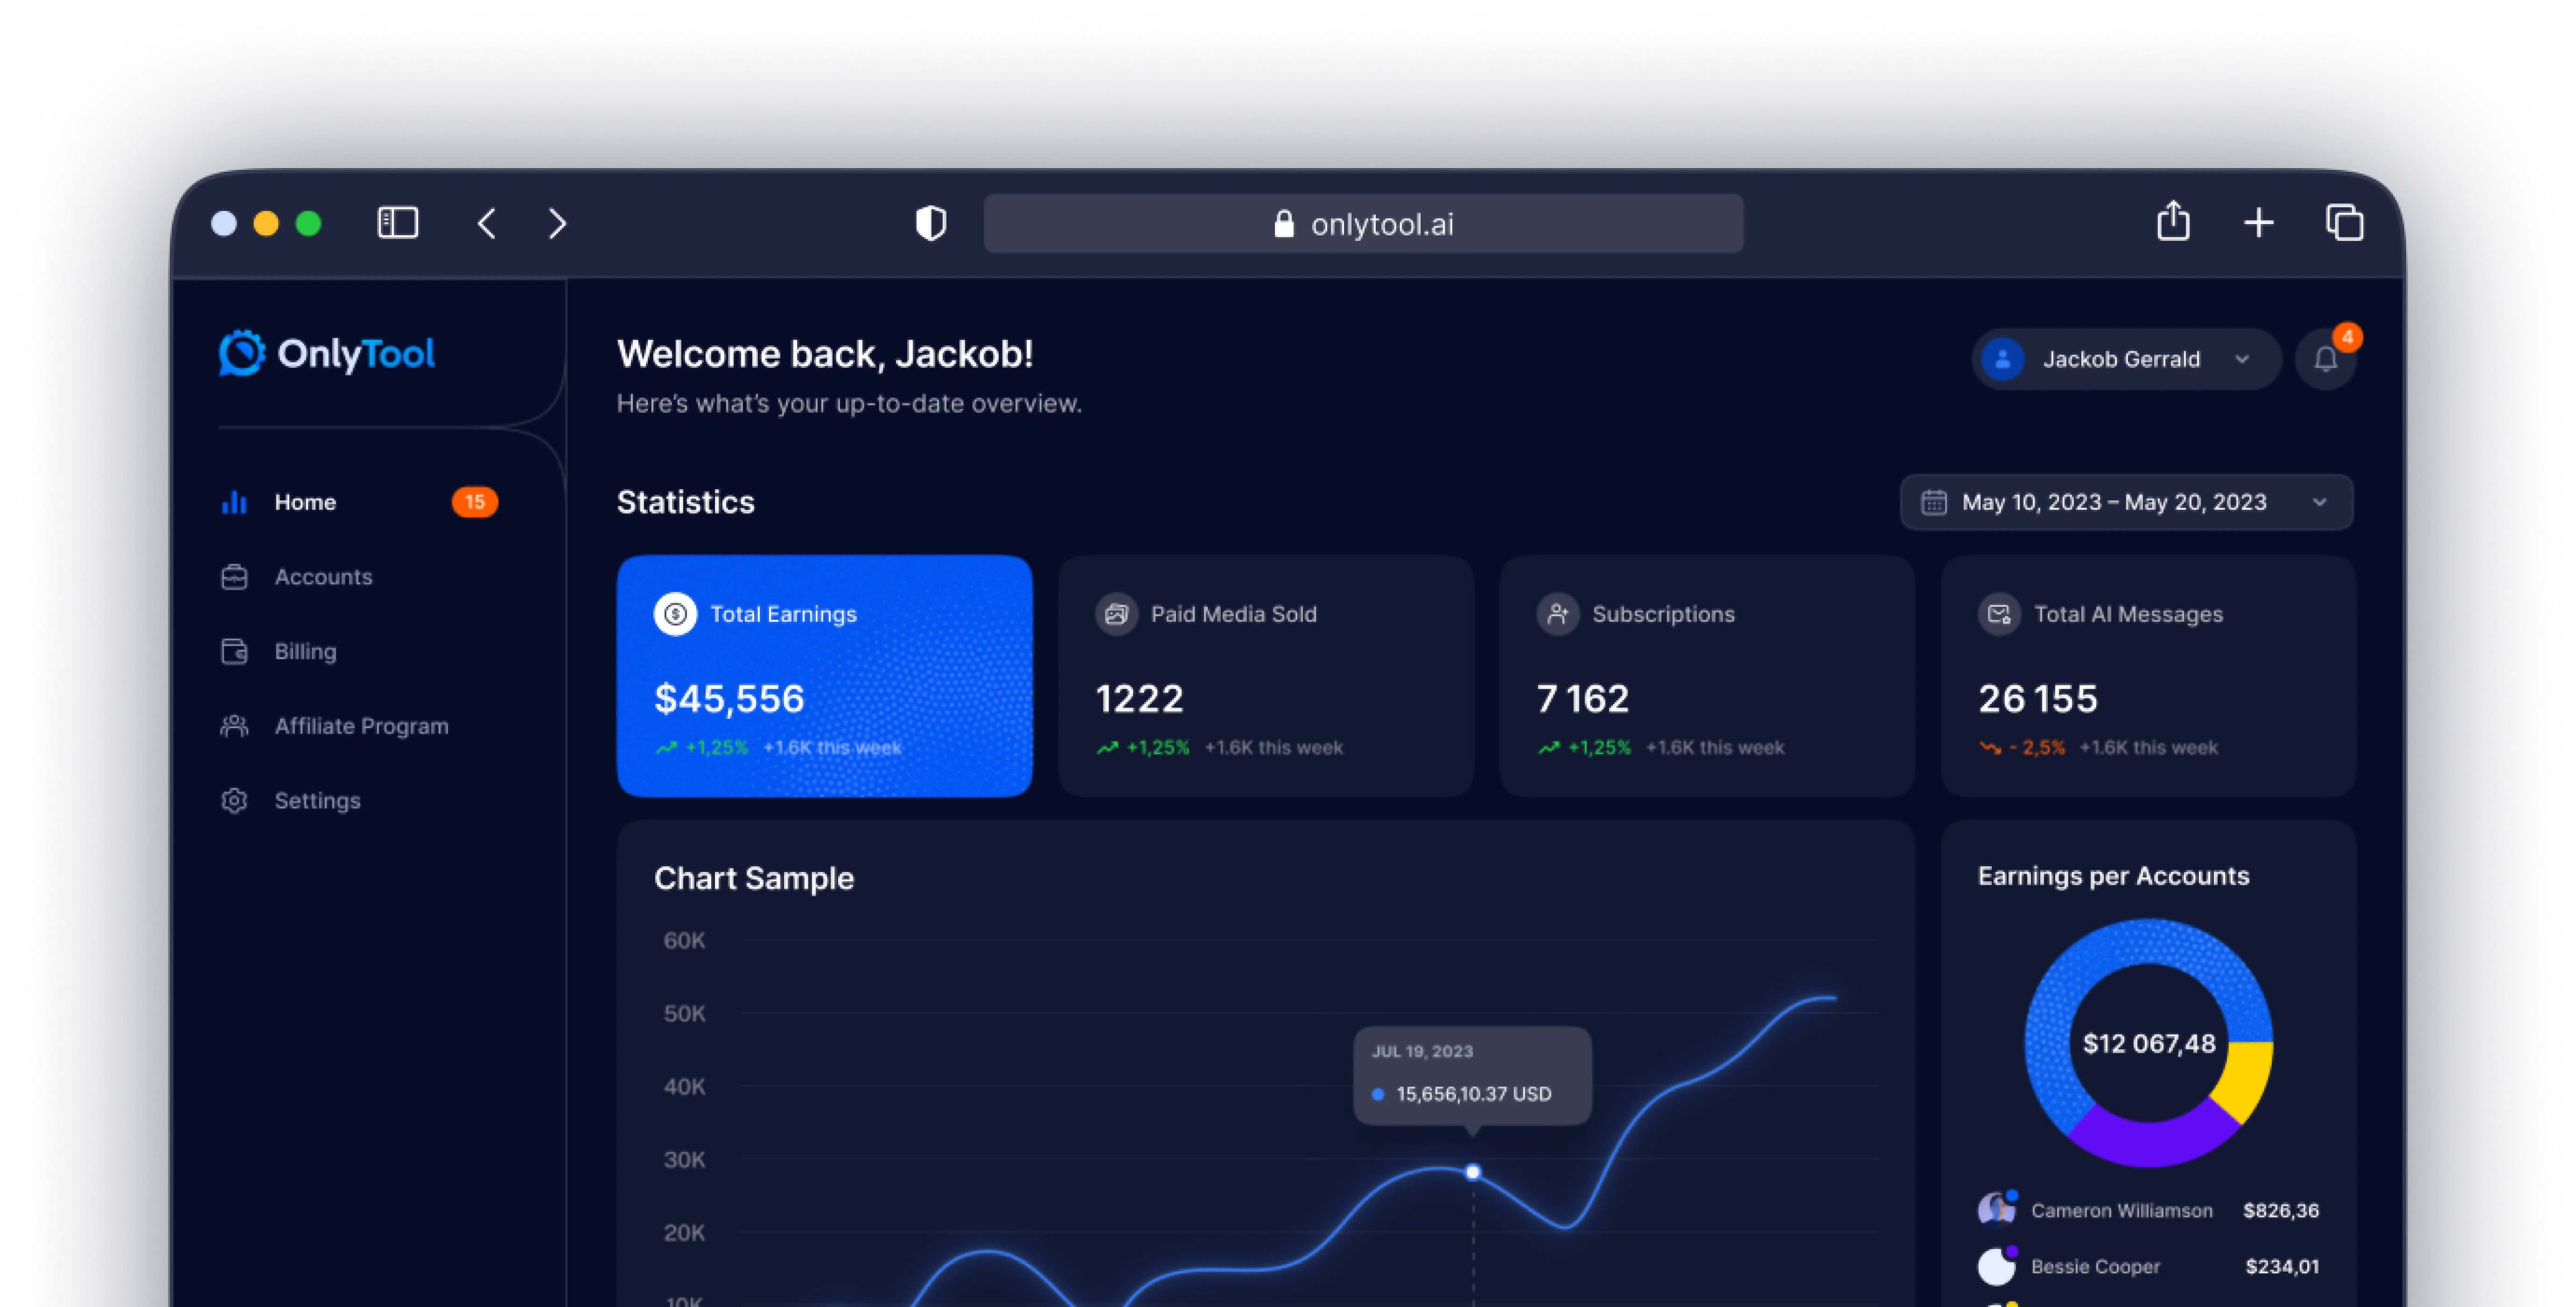The width and height of the screenshot is (2576, 1307).
Task: Click the $234,01 amount
Action: coord(2282,1266)
